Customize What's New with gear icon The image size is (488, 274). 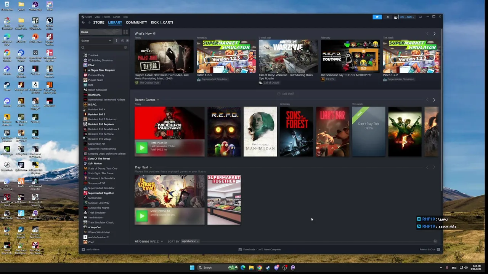(154, 33)
